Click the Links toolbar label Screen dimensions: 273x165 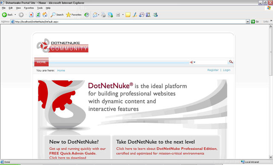(x=266, y=22)
